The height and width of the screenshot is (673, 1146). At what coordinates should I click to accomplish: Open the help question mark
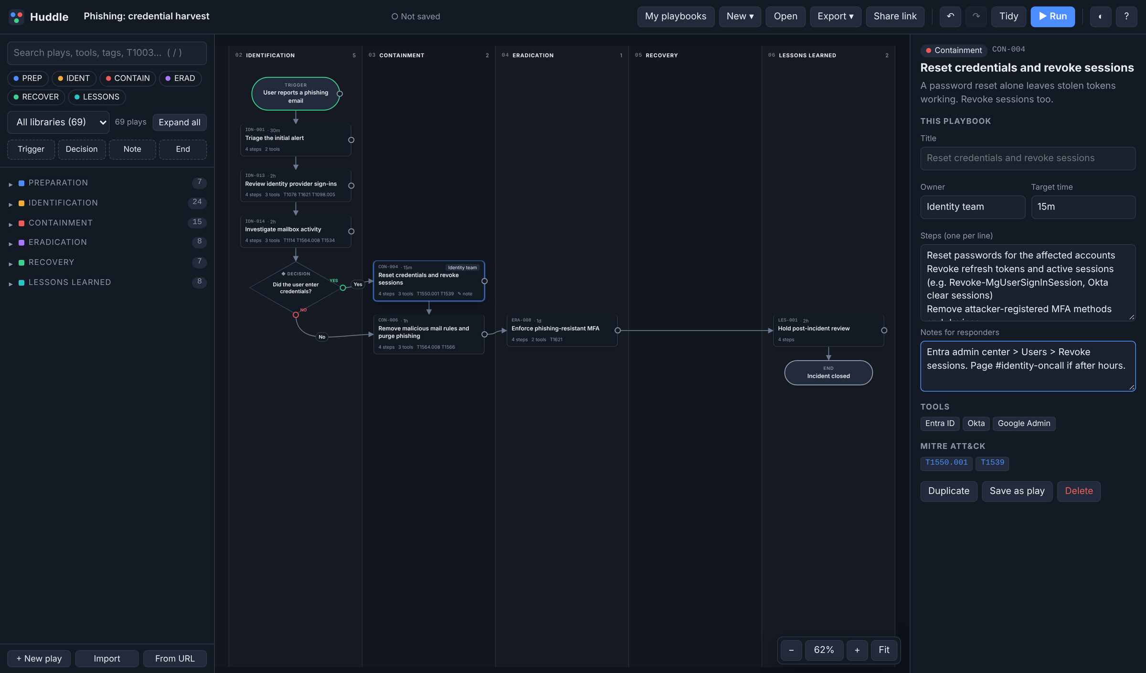(x=1126, y=17)
